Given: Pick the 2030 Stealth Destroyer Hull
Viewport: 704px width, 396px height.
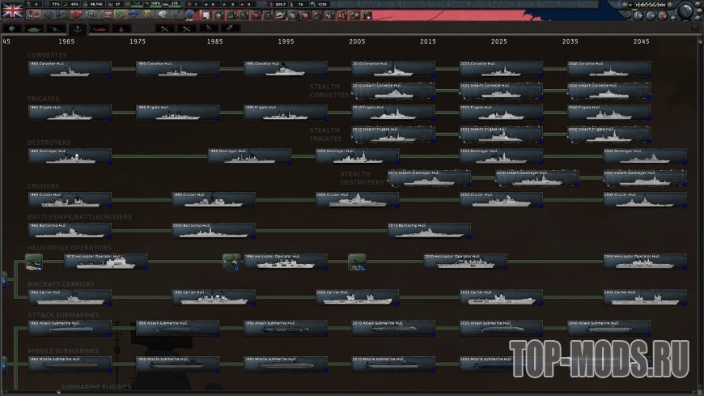Looking at the screenshot, I should [x=536, y=178].
